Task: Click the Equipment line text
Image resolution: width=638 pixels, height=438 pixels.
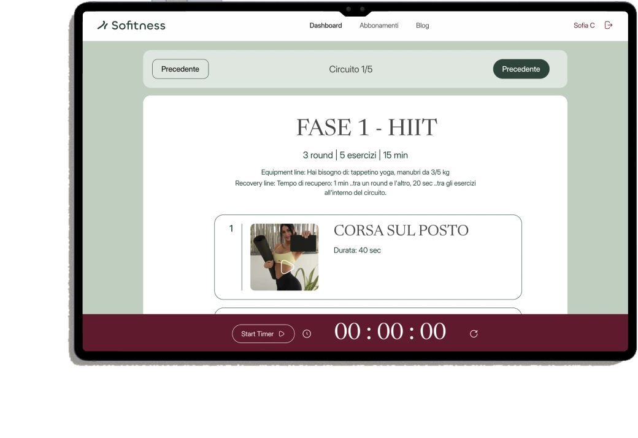Action: (355, 172)
